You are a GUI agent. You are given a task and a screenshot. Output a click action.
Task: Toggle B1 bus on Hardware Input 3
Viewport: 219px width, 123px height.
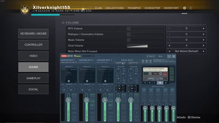tap(111, 105)
